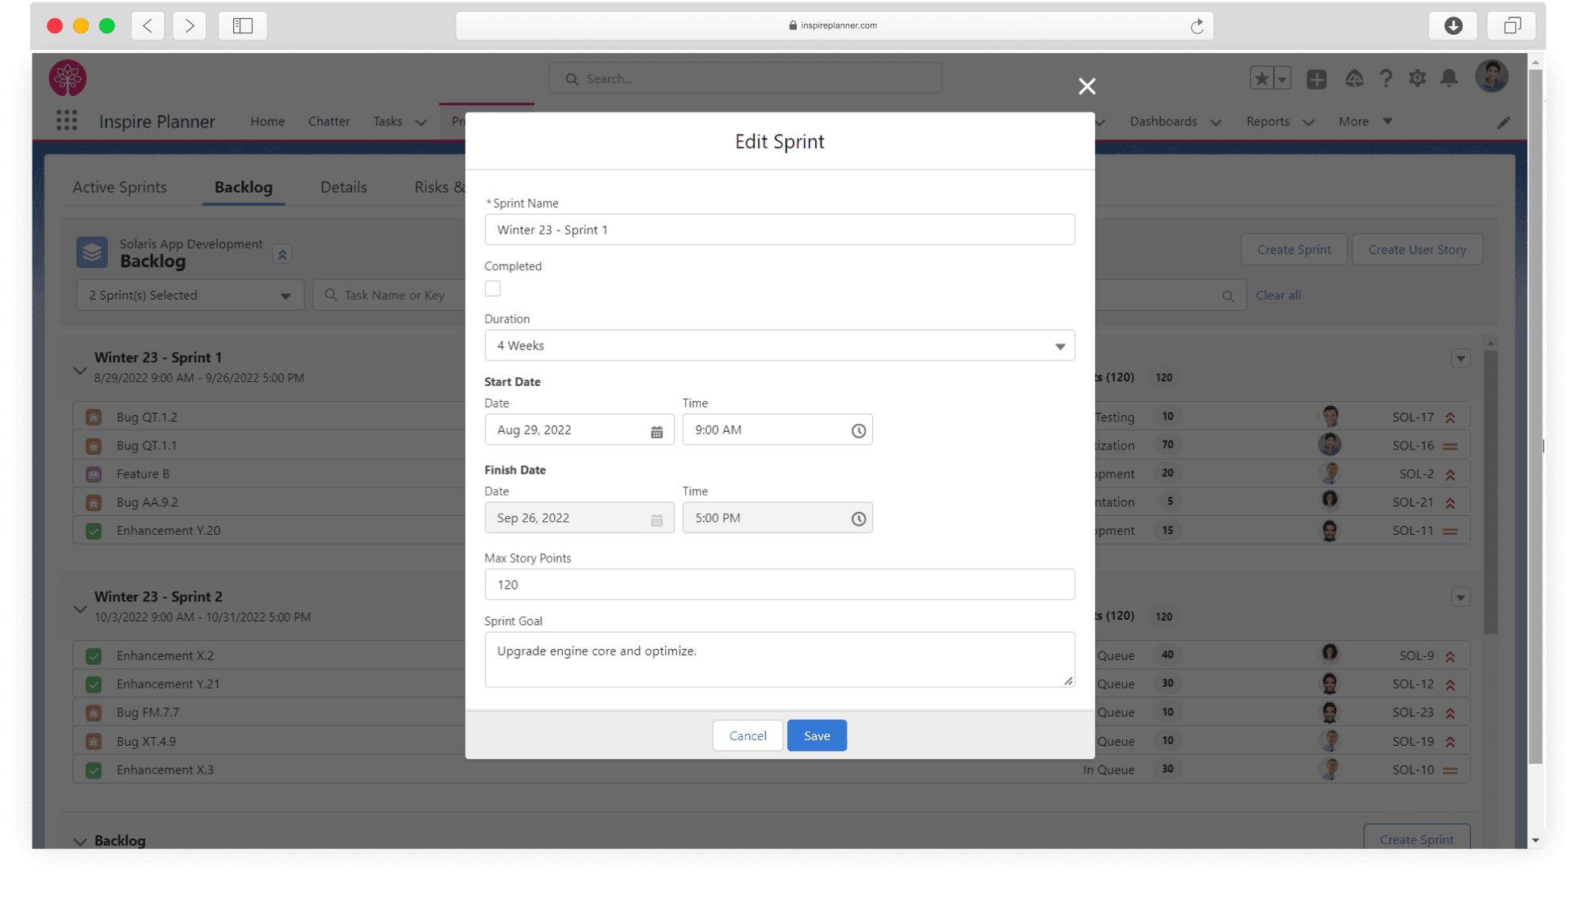
Task: Click the edit navigation pencil icon
Action: [x=1503, y=122]
